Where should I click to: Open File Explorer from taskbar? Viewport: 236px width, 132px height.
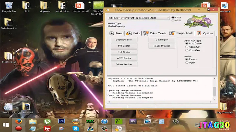pos(33,122)
